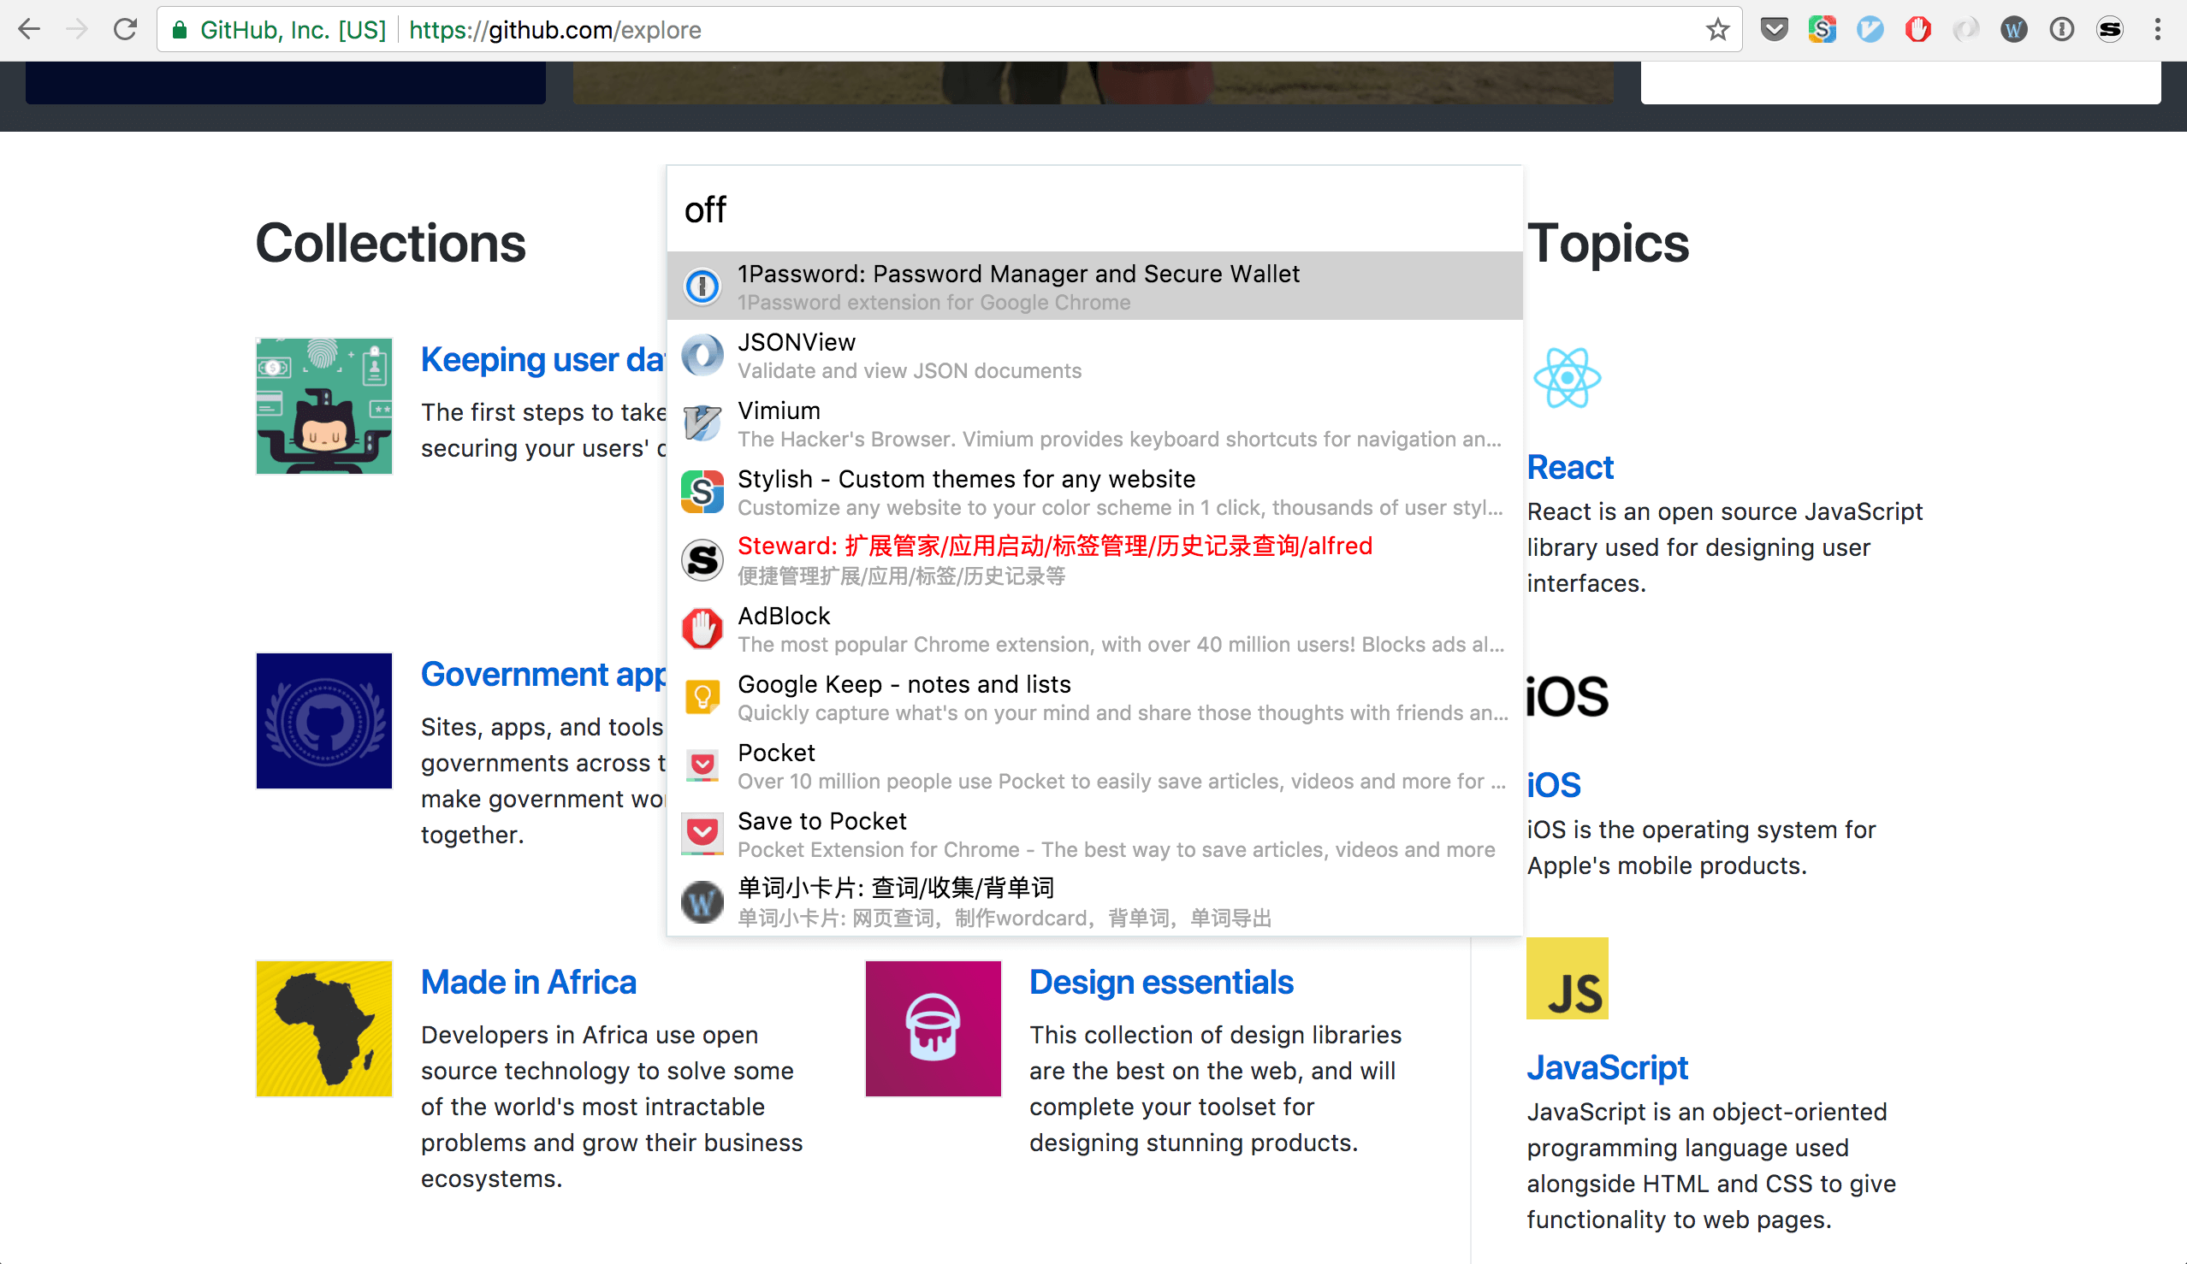This screenshot has width=2187, height=1264.
Task: Open the AdBlock toolbar icon
Action: pos(1917,29)
